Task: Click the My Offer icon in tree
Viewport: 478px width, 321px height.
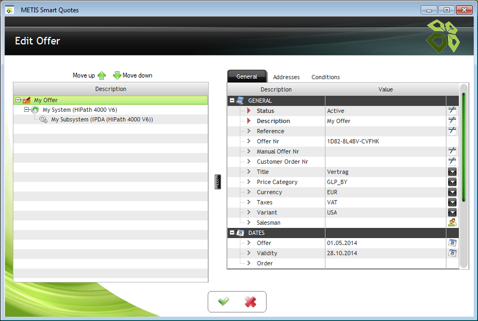Action: point(27,100)
